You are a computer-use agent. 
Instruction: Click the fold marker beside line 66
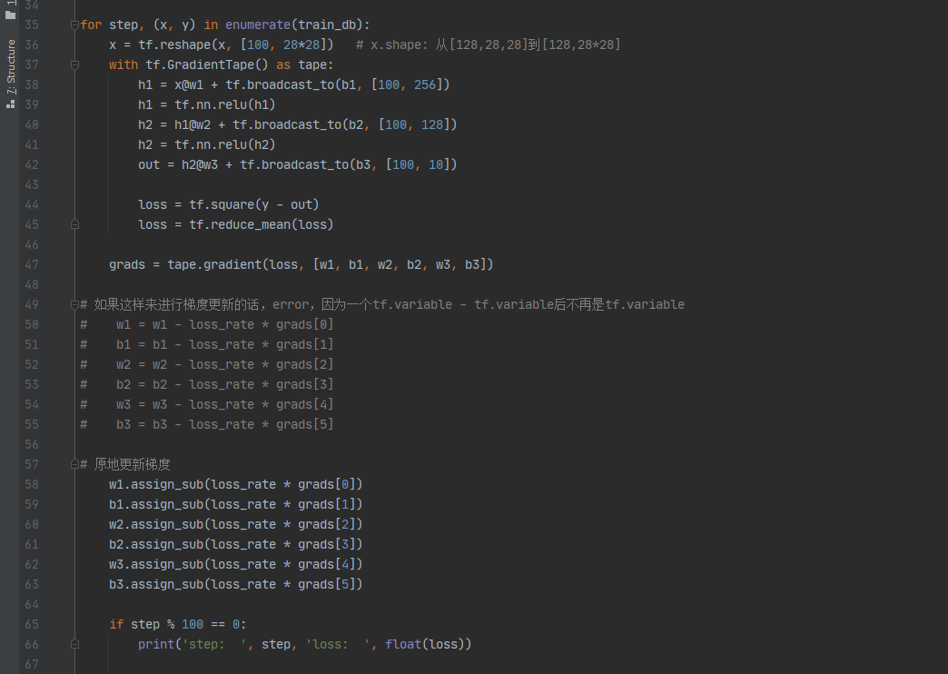tap(75, 644)
